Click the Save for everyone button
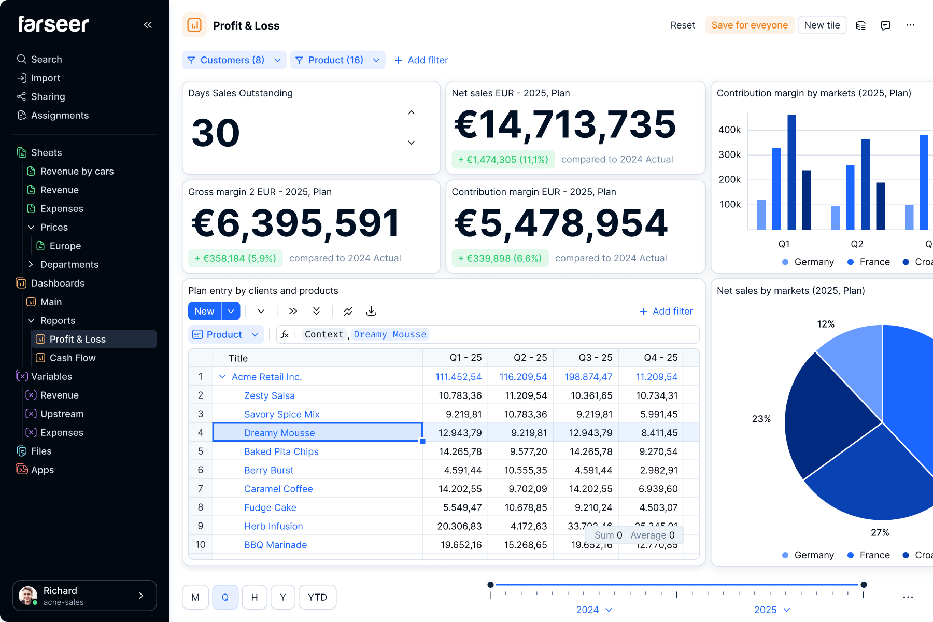933x622 pixels. coord(750,25)
